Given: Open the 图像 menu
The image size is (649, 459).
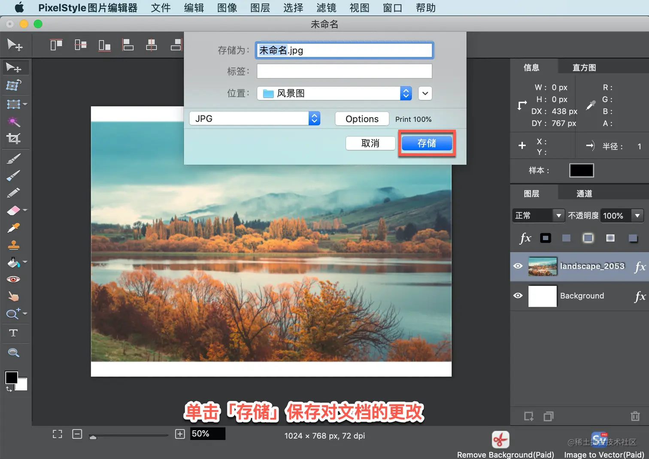Looking at the screenshot, I should pos(227,8).
